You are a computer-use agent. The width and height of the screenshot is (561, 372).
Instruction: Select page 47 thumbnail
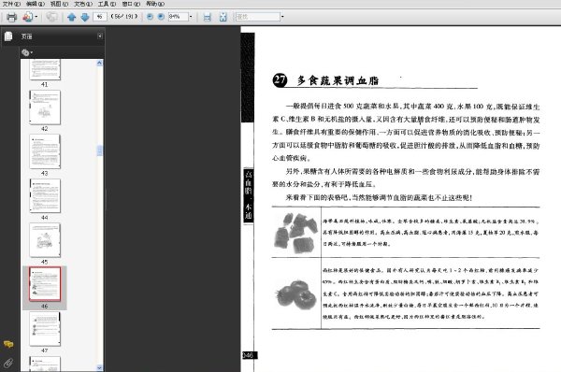pyautogui.click(x=45, y=329)
